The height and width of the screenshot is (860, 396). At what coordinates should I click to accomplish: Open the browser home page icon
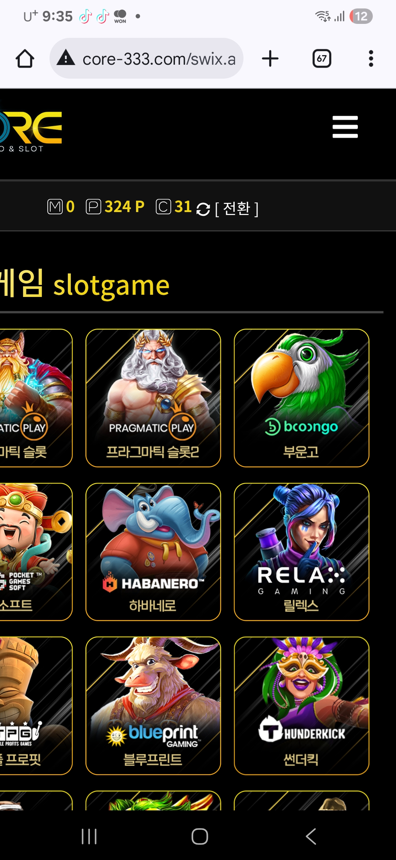pos(25,58)
